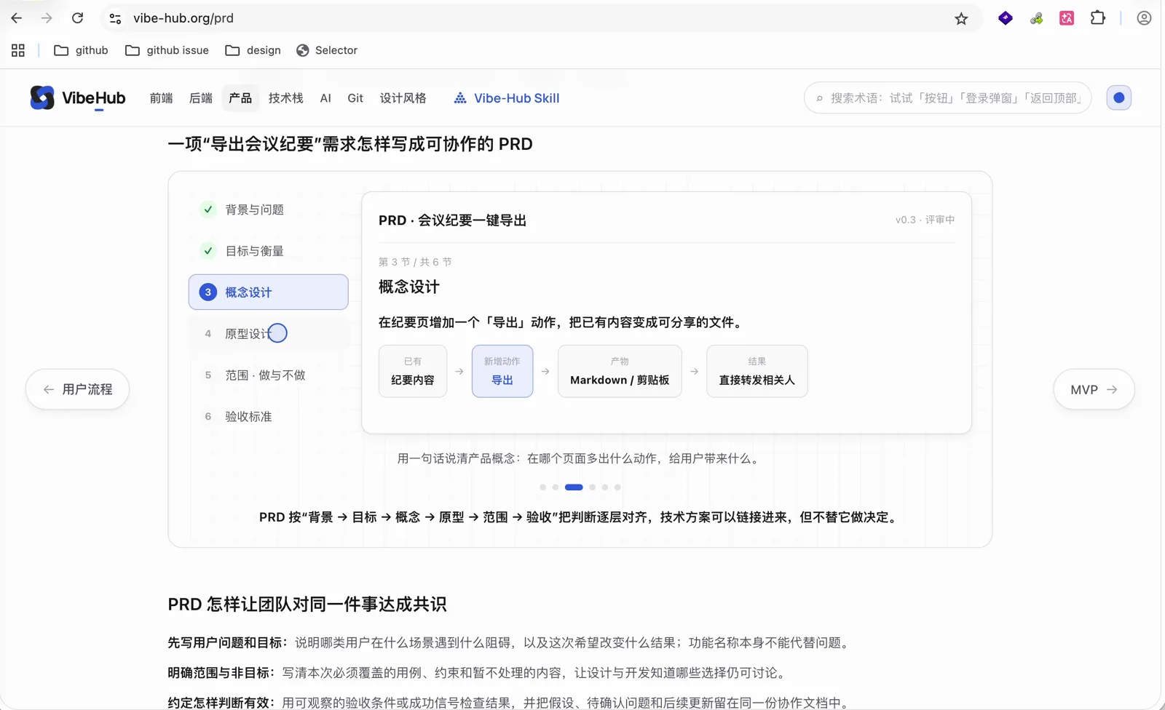This screenshot has height=710, width=1165.
Task: Go to previous topic 用户流程
Action: pos(77,389)
